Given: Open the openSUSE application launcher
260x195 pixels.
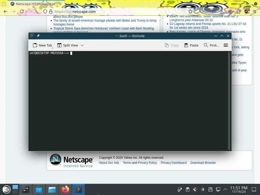Looking at the screenshot, I should coord(6,189).
